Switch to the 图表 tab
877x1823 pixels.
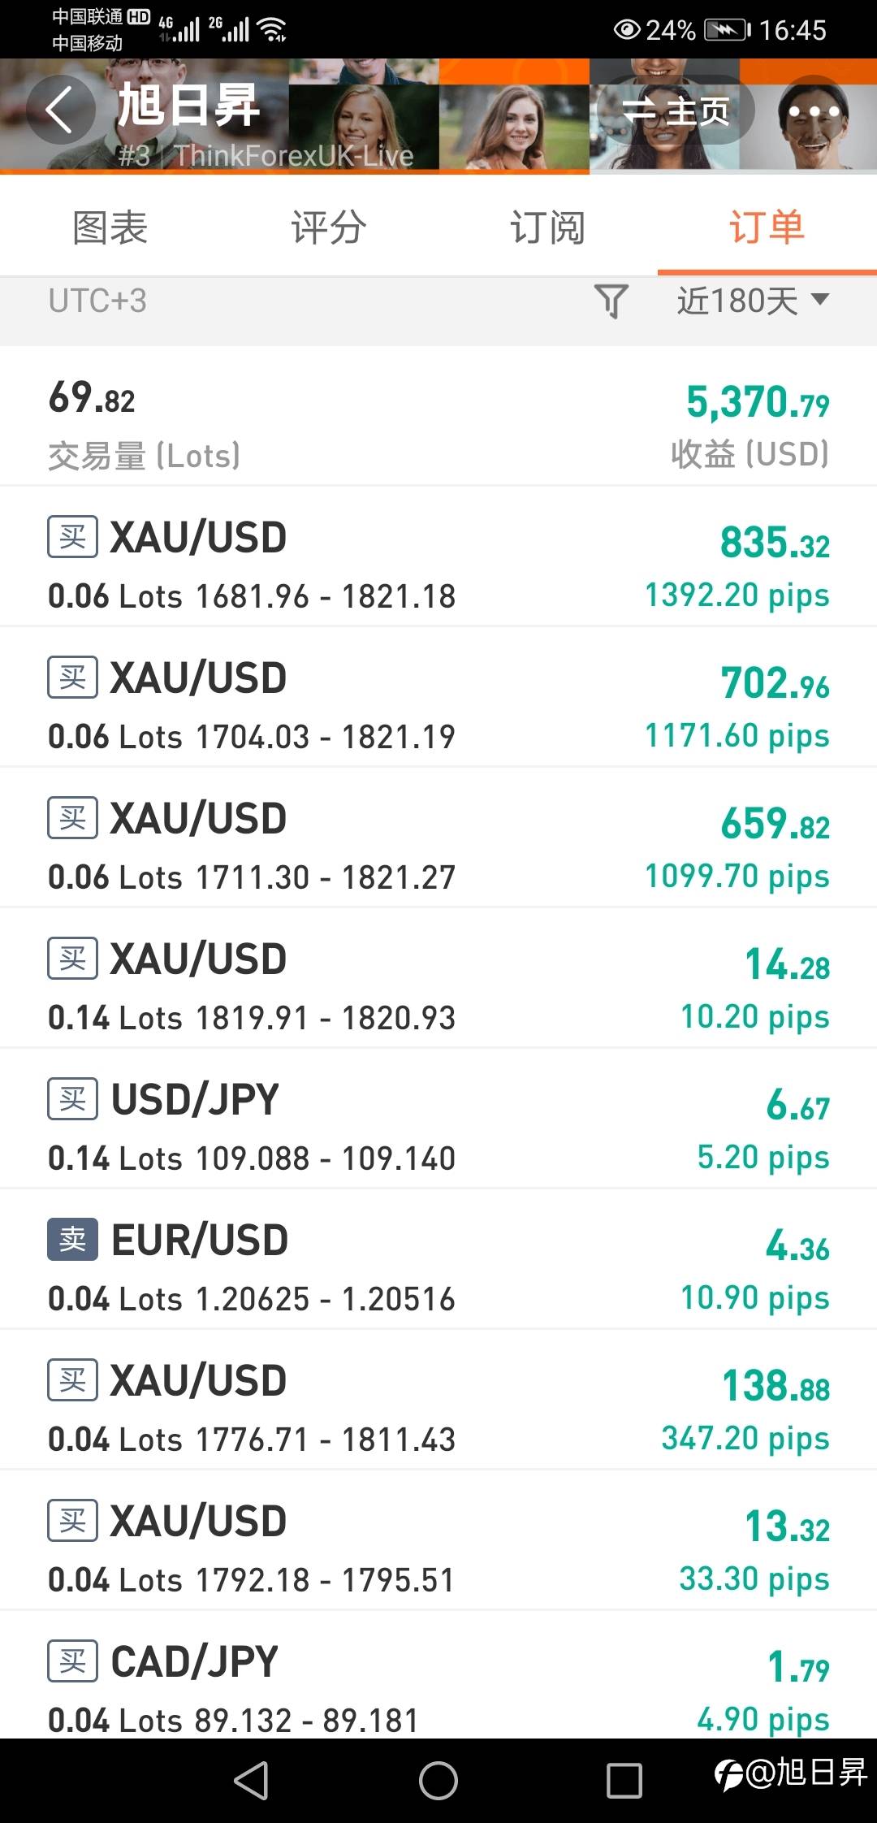110,227
